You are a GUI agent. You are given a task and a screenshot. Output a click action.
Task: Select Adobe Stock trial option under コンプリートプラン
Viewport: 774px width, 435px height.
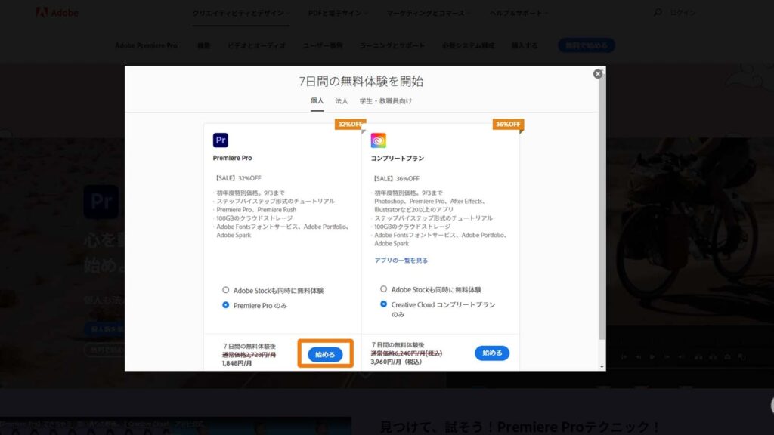(383, 289)
